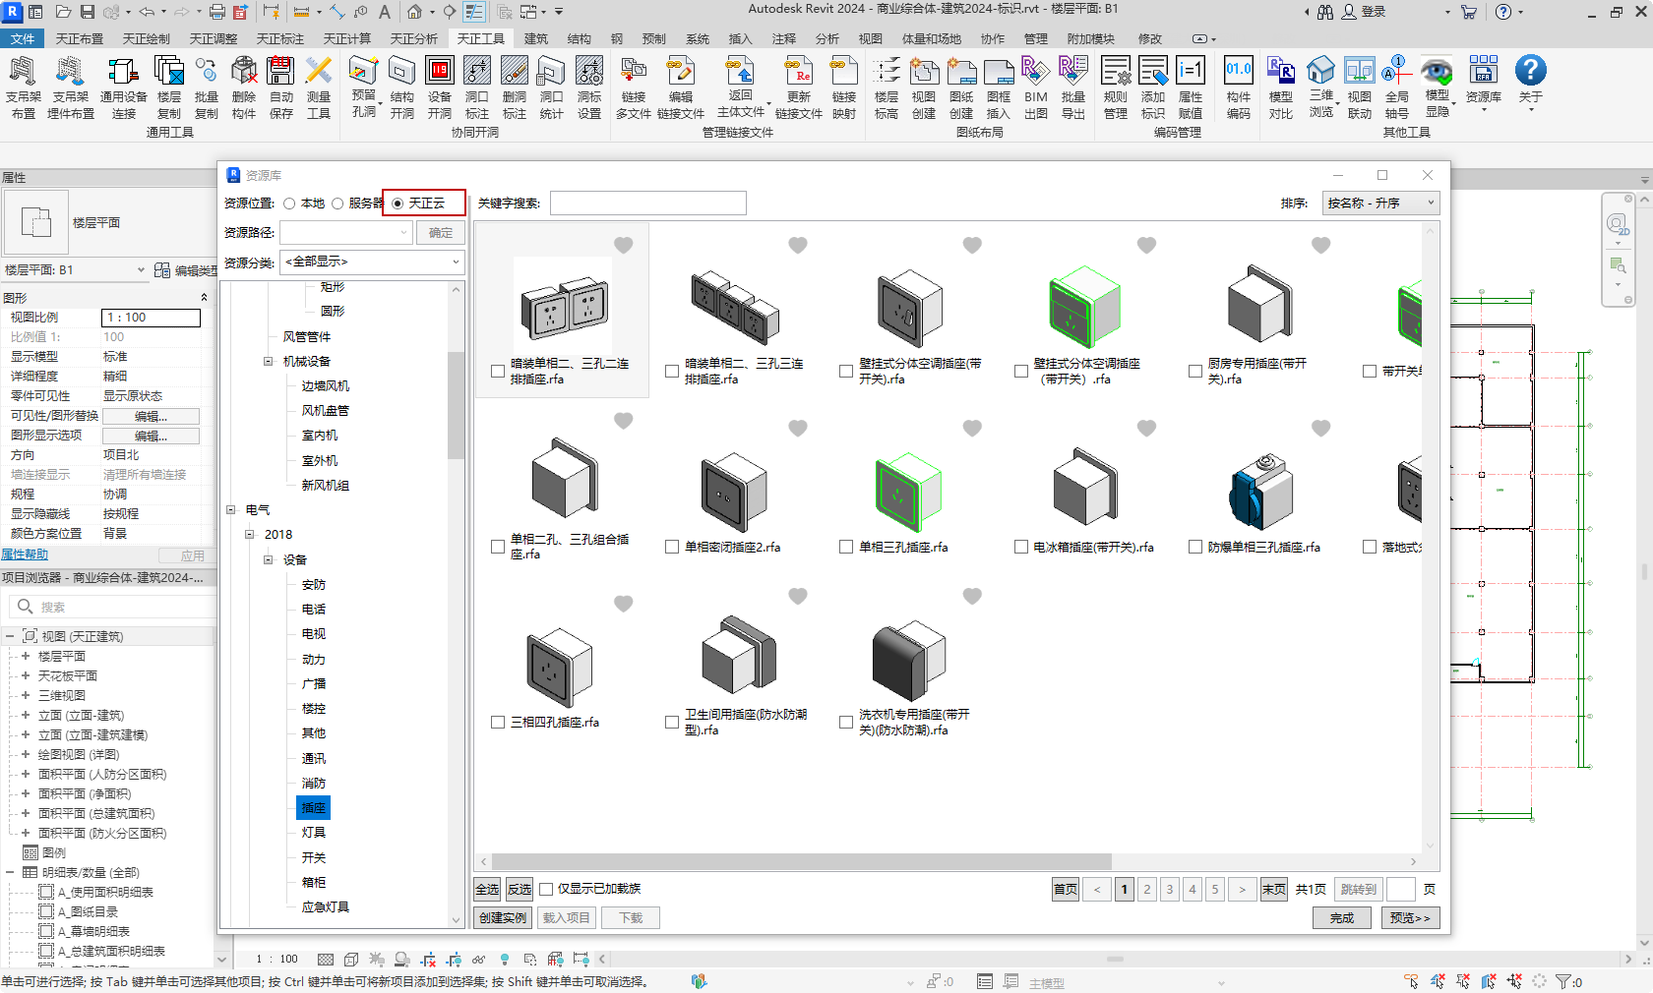Tick checkbox for 防爆单相三孔插座.rfa
The image size is (1653, 993).
[1195, 547]
